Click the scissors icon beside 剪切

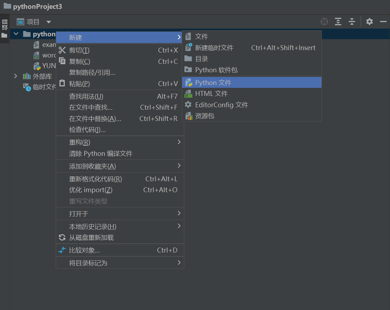(62, 50)
